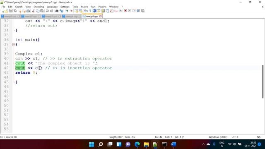Toggle word wrap from the toolbar

click(x=86, y=11)
